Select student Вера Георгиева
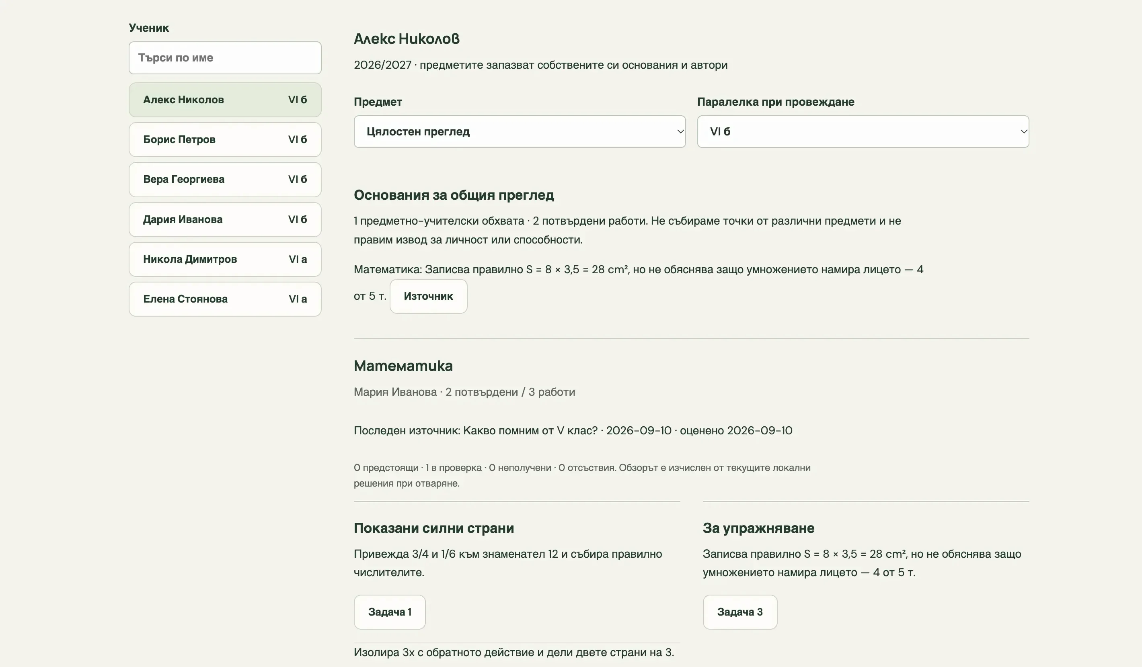Image resolution: width=1142 pixels, height=667 pixels. pos(225,179)
